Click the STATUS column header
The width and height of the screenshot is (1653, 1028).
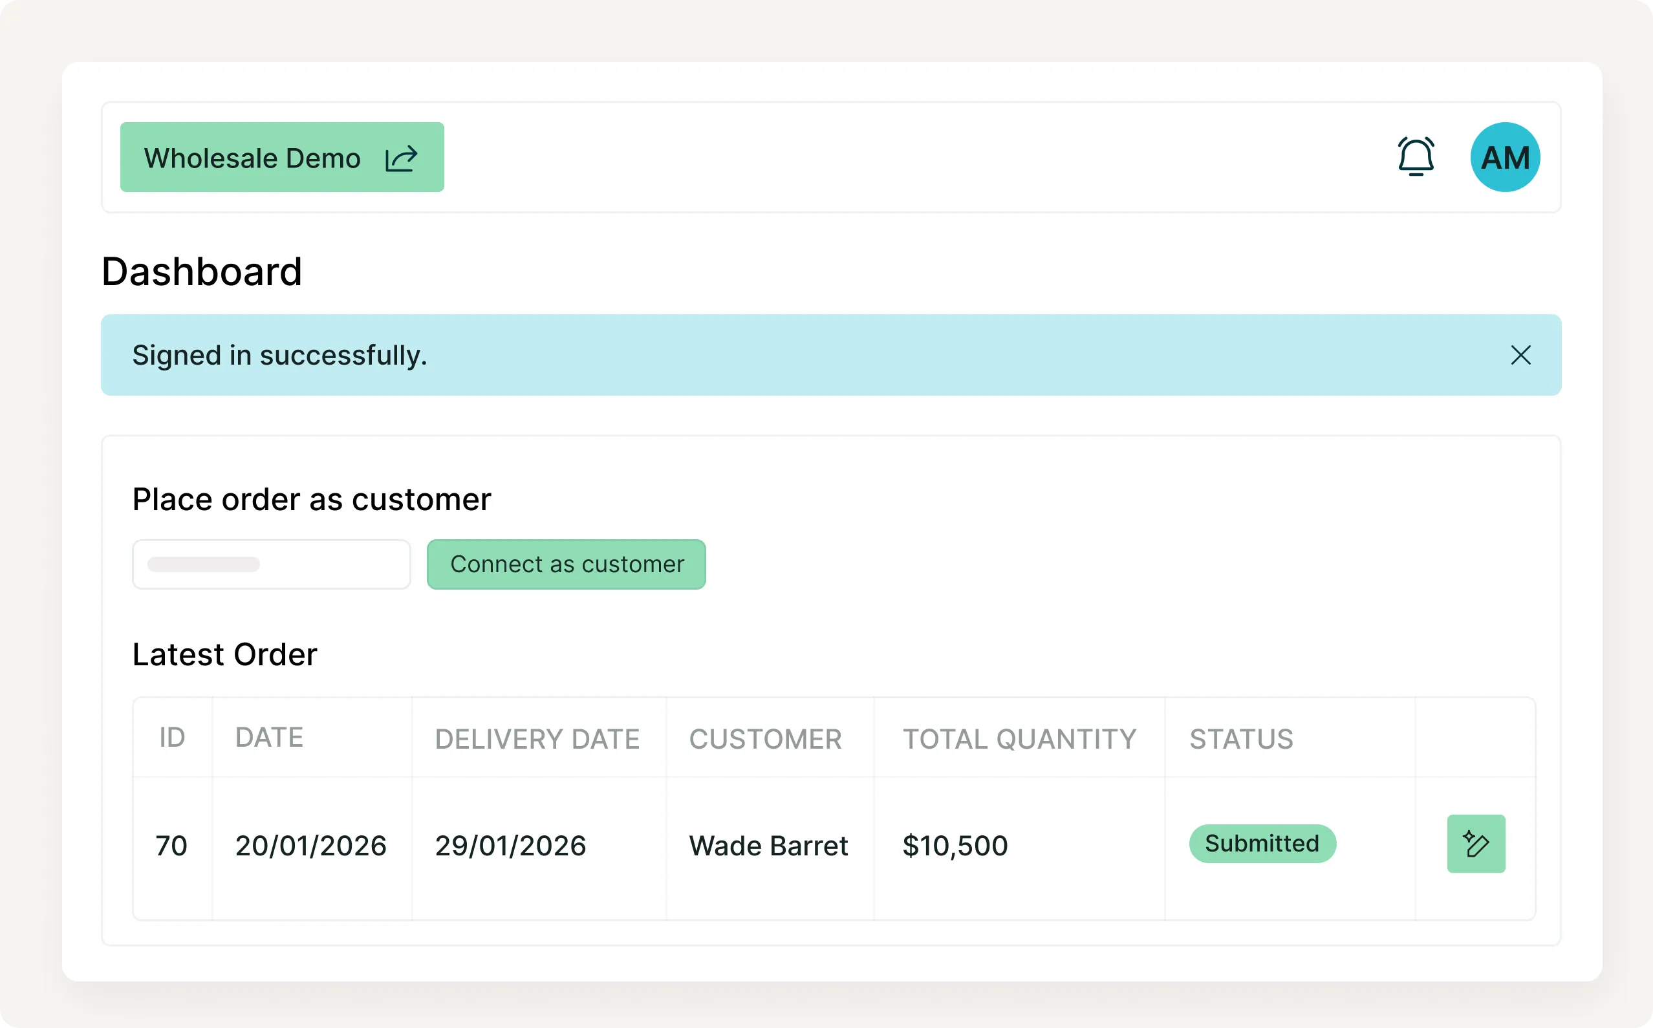point(1241,739)
